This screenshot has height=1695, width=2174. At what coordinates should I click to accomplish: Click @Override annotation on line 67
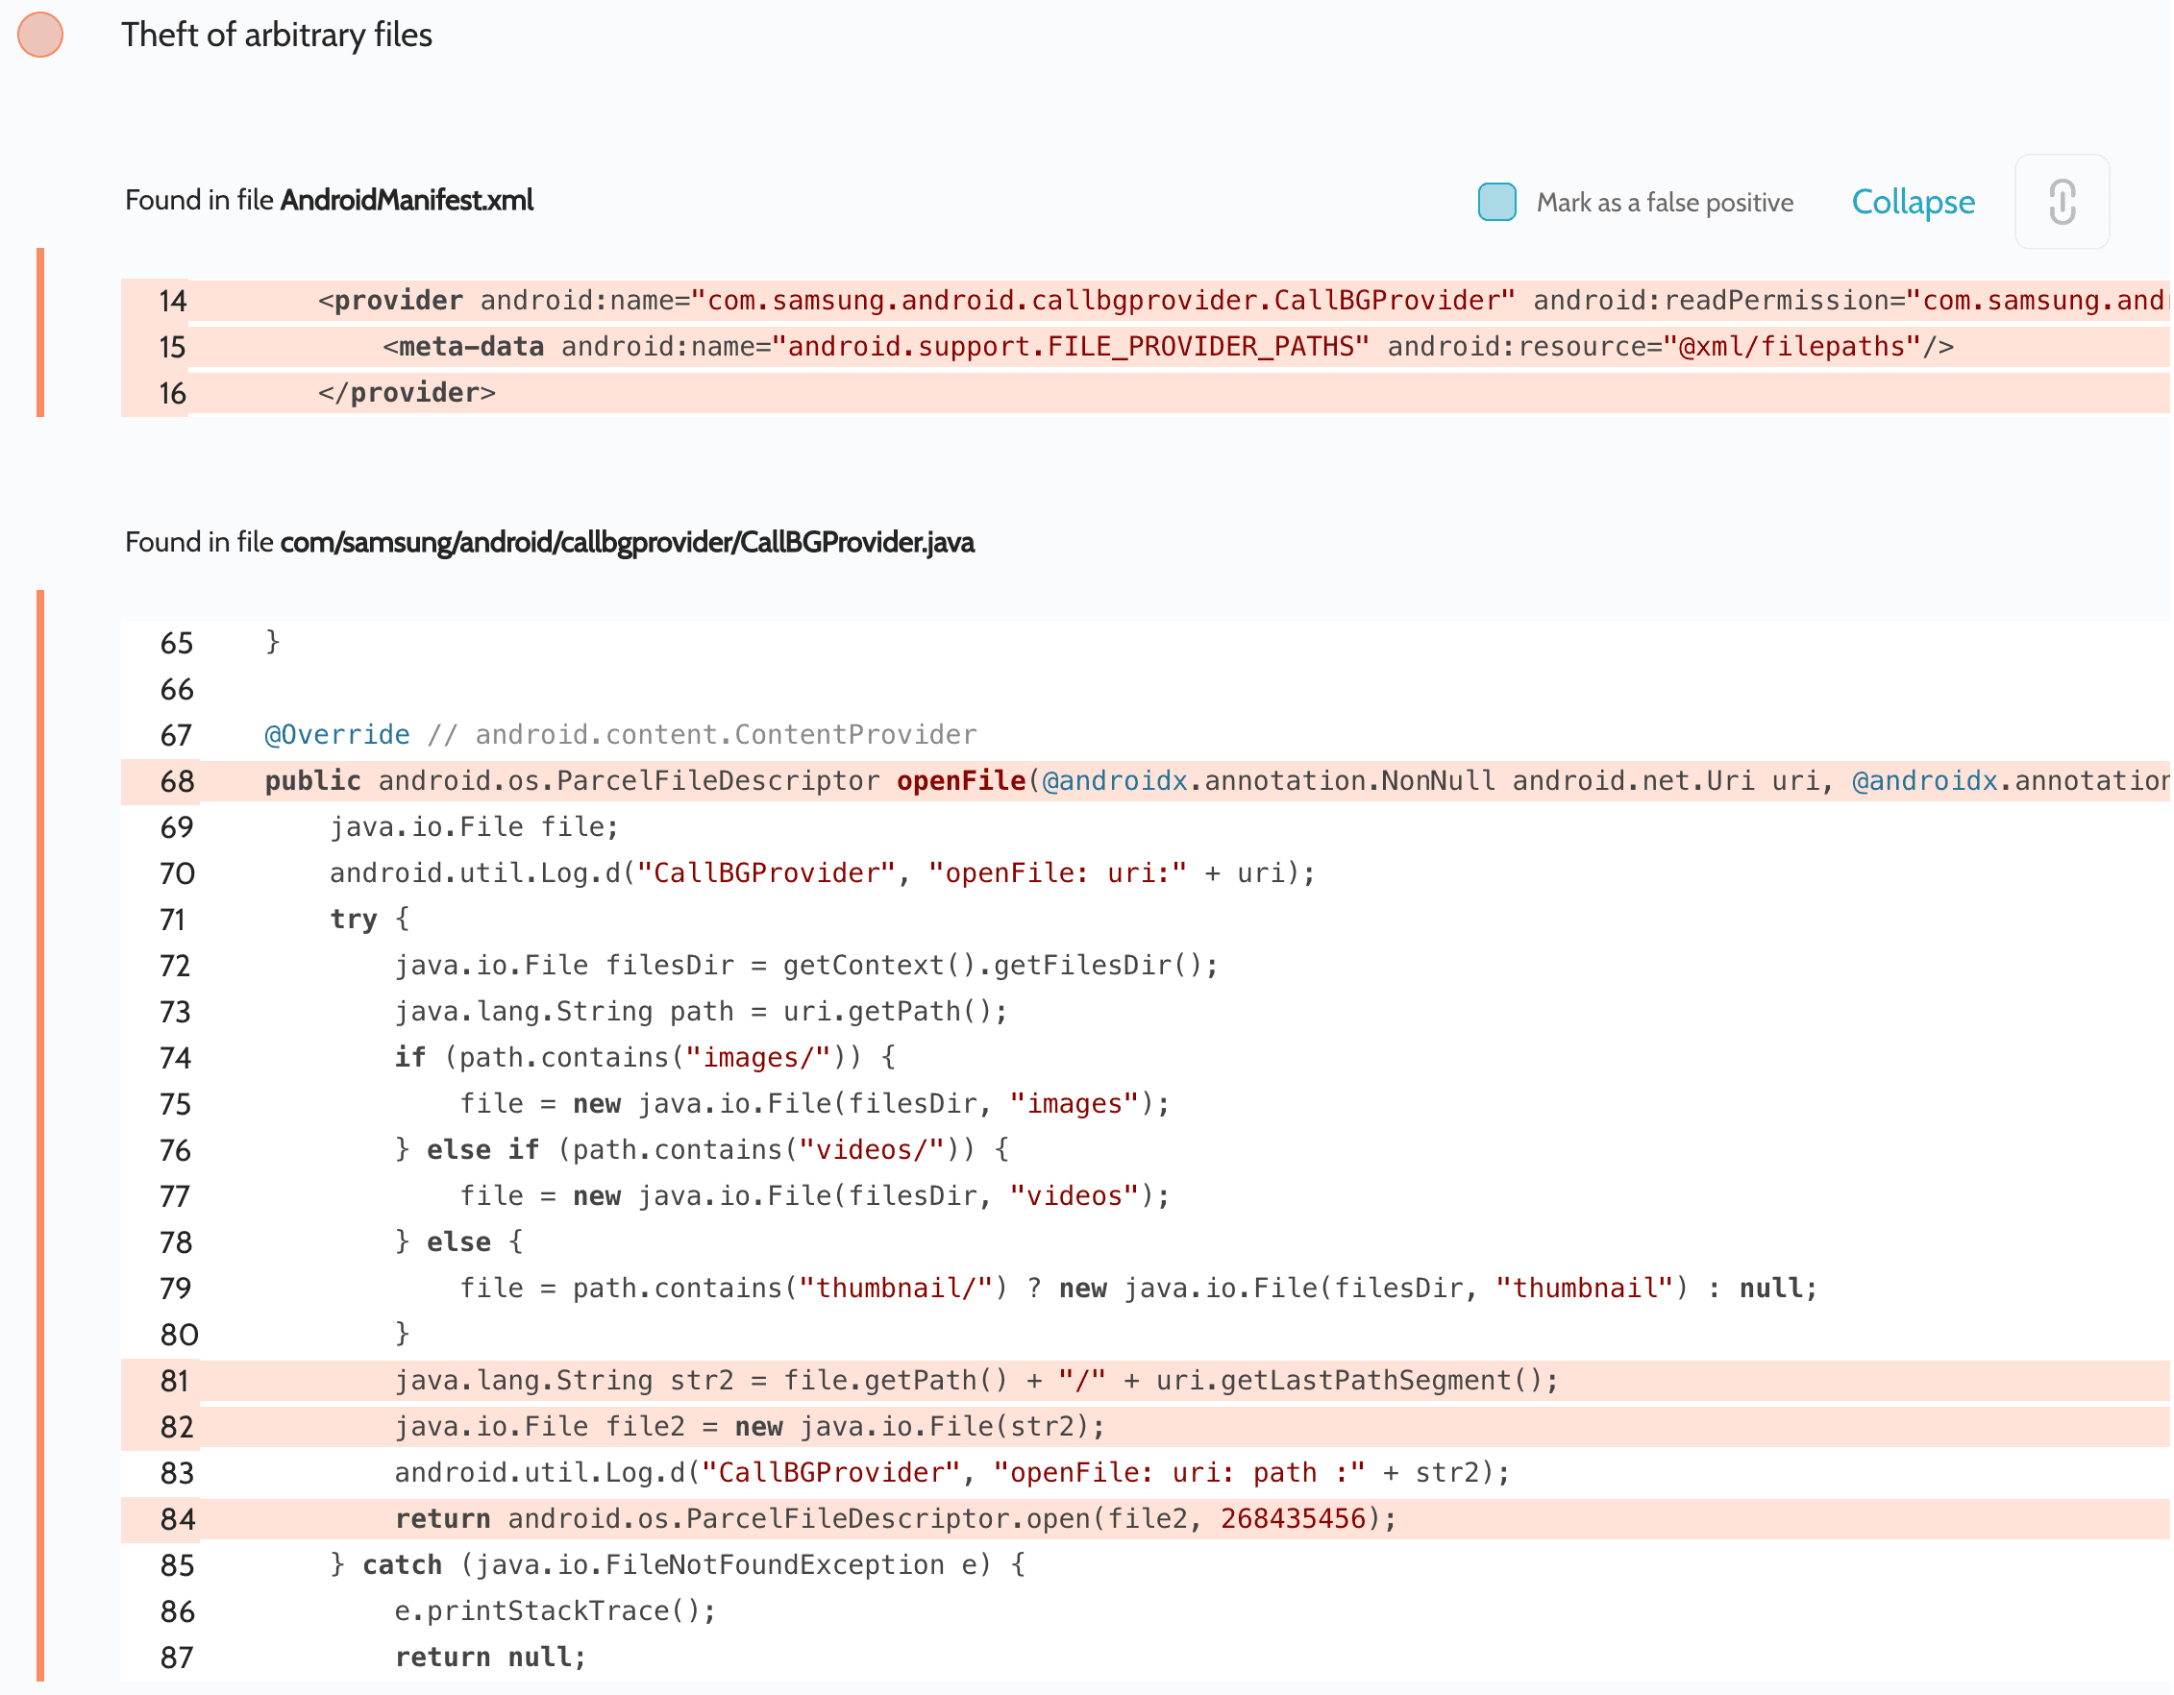tap(336, 734)
